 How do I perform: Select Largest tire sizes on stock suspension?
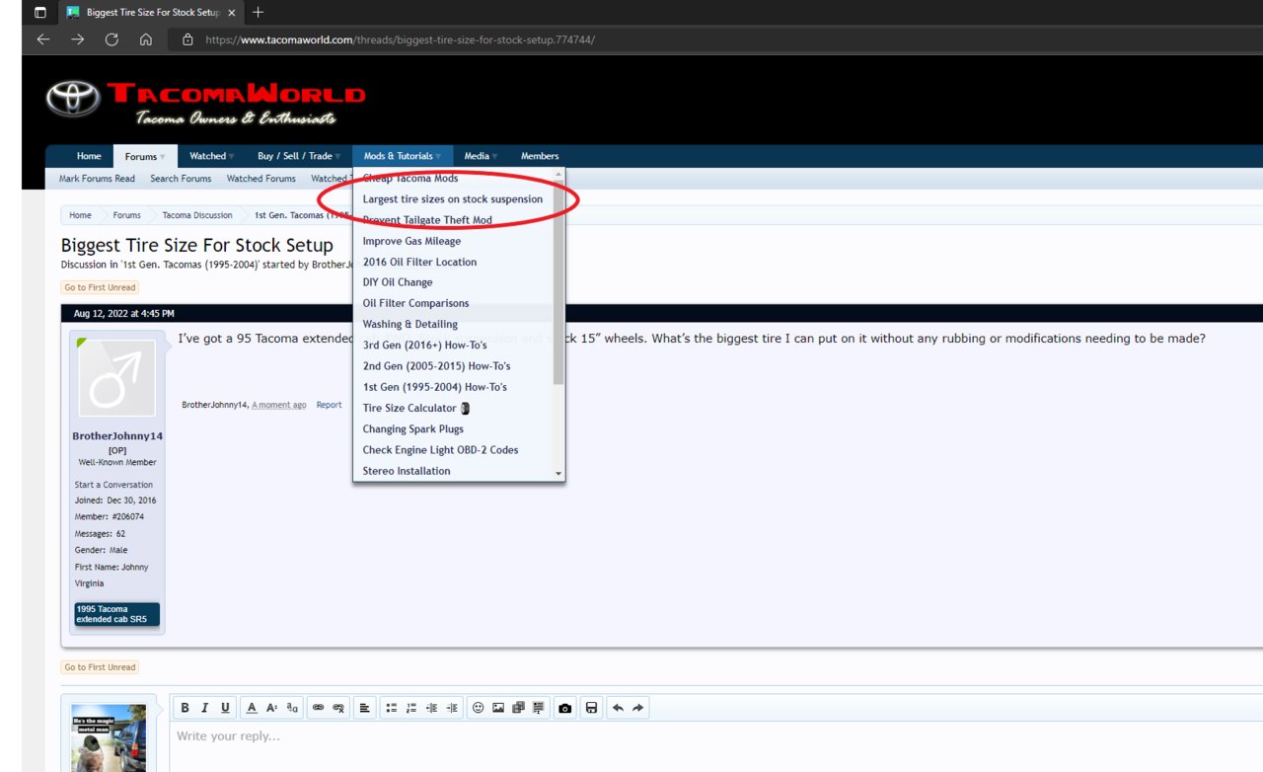pos(453,199)
